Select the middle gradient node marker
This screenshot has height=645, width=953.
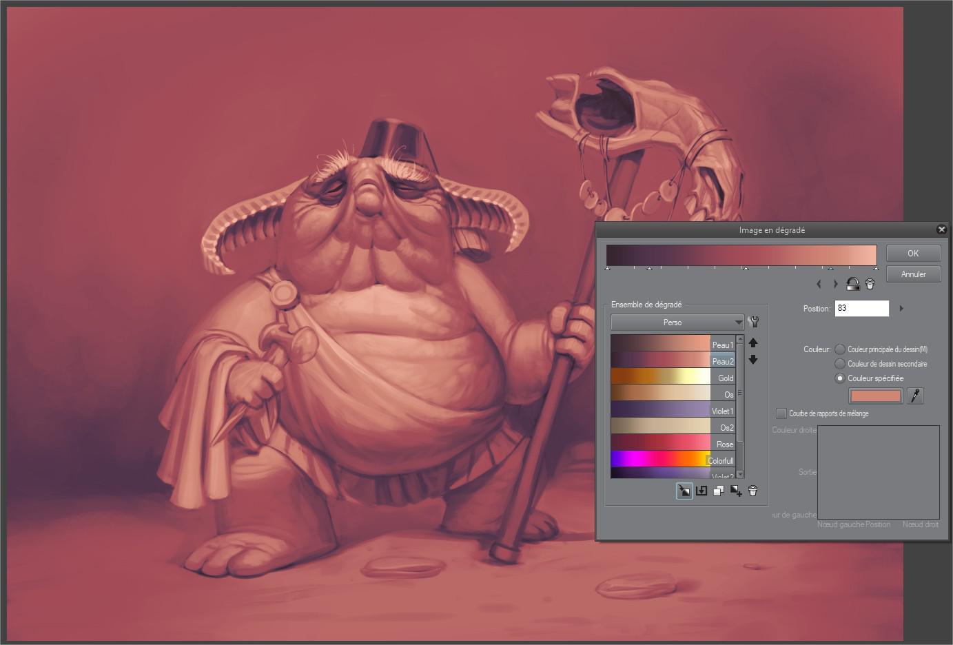coord(746,268)
